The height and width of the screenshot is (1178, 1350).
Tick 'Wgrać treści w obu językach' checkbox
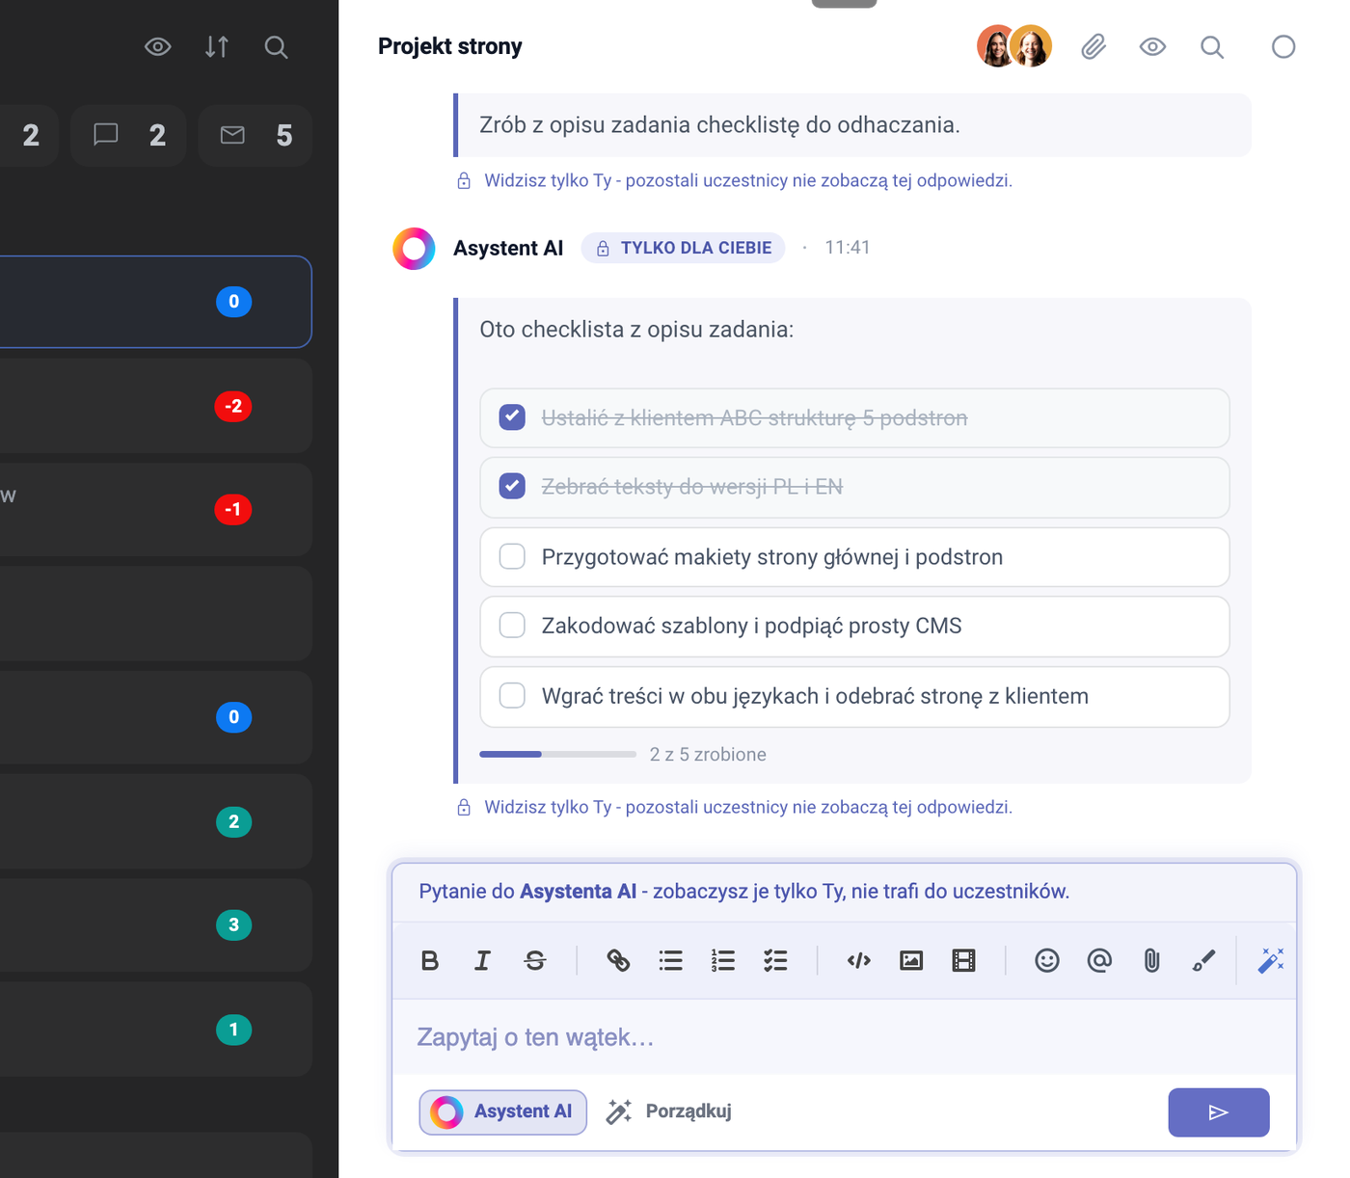pos(512,695)
